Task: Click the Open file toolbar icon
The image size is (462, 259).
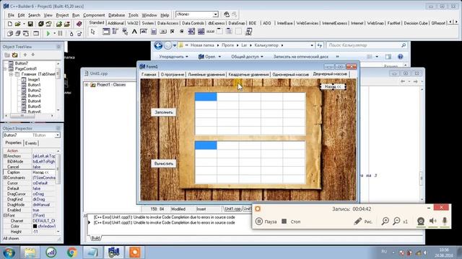Action: 17,24
